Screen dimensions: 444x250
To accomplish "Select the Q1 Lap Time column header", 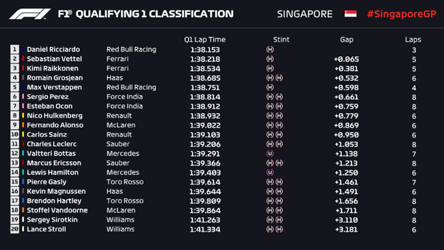I will tap(205, 40).
